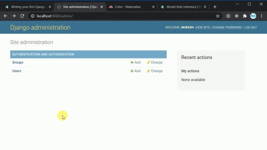
Task: Open the circular extension icon beside the star
Action: click(228, 16)
